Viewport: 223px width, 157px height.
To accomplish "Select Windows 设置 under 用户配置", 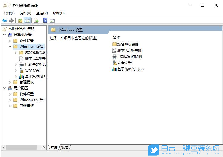I will coord(31,100).
